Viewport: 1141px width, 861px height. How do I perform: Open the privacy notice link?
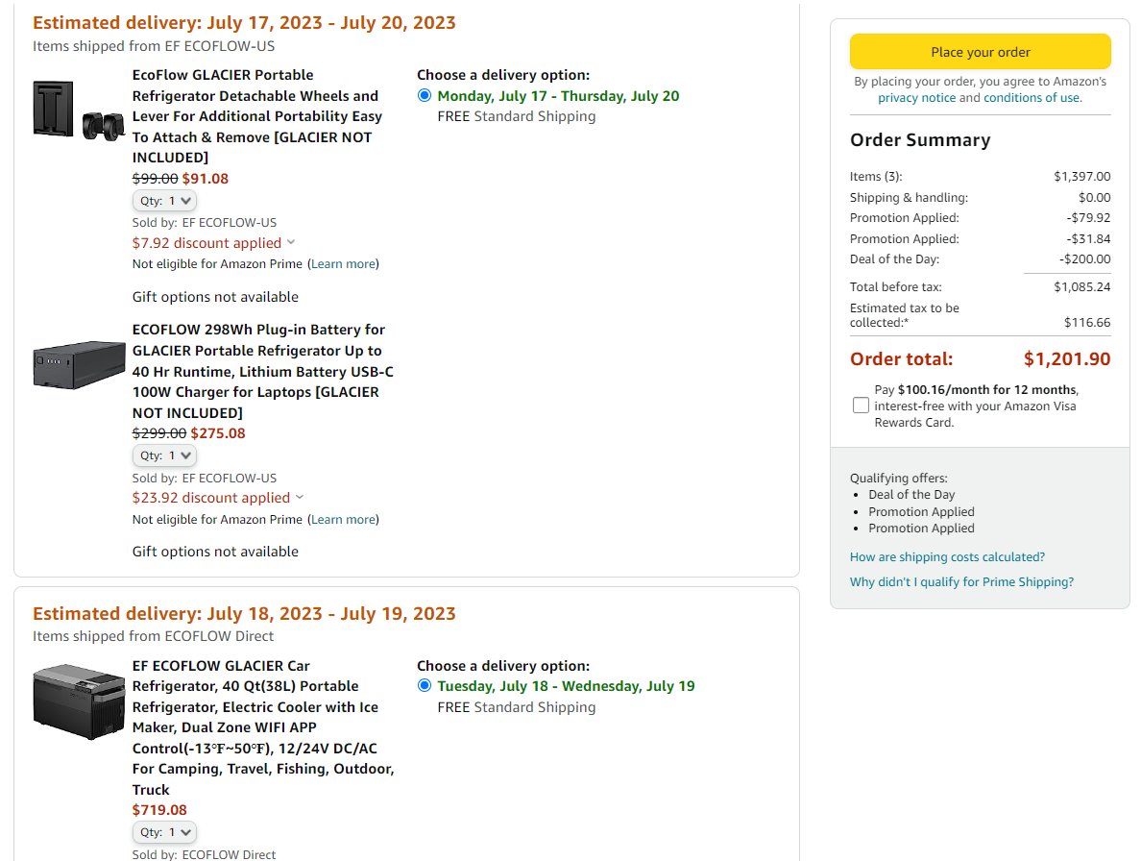917,97
